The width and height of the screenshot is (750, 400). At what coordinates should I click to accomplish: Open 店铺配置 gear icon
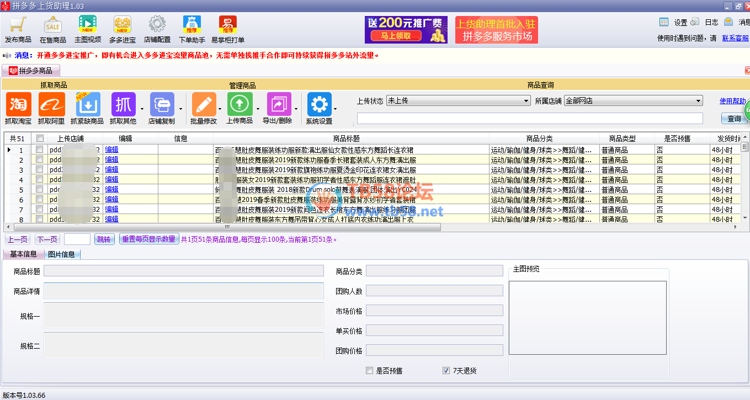(x=157, y=24)
